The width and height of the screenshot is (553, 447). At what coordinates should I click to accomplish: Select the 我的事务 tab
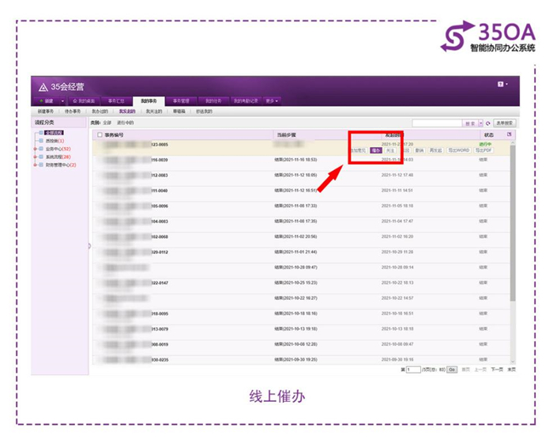point(149,101)
